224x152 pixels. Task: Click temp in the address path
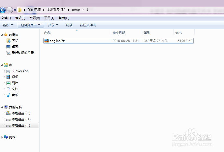(x=76, y=10)
